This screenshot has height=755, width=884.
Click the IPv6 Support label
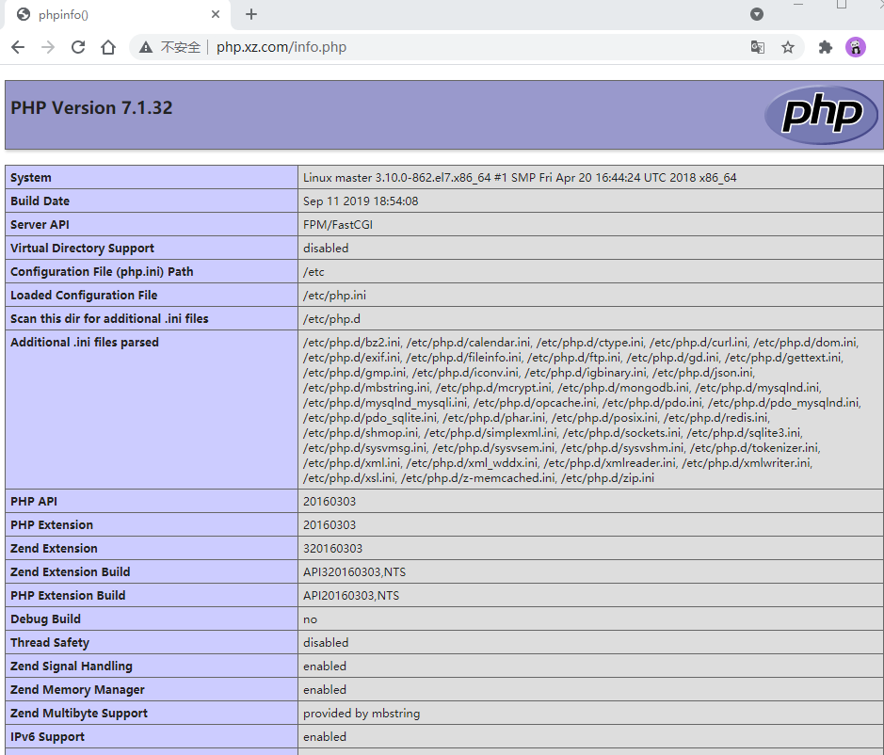[47, 737]
